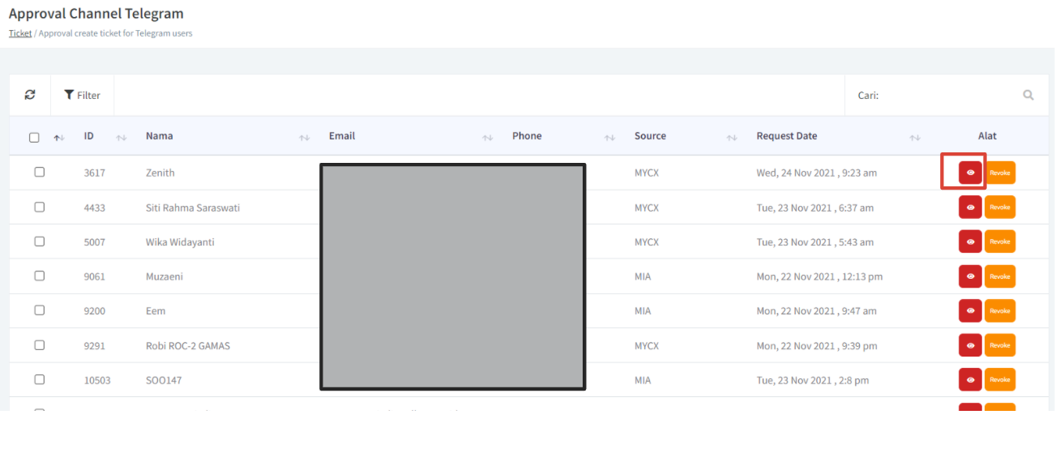1060x453 pixels.
Task: Sort table by ID column
Action: pyautogui.click(x=89, y=136)
